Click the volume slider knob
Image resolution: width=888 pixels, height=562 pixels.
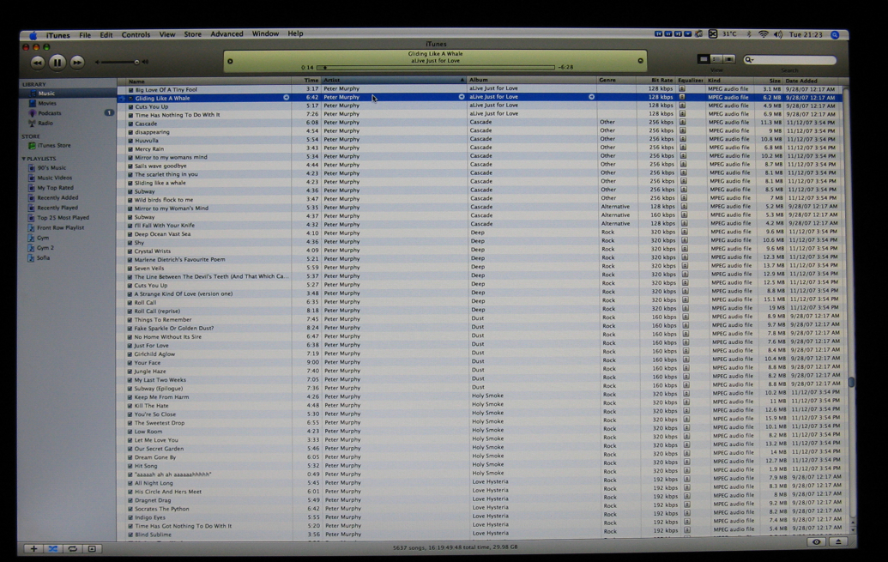pos(136,63)
